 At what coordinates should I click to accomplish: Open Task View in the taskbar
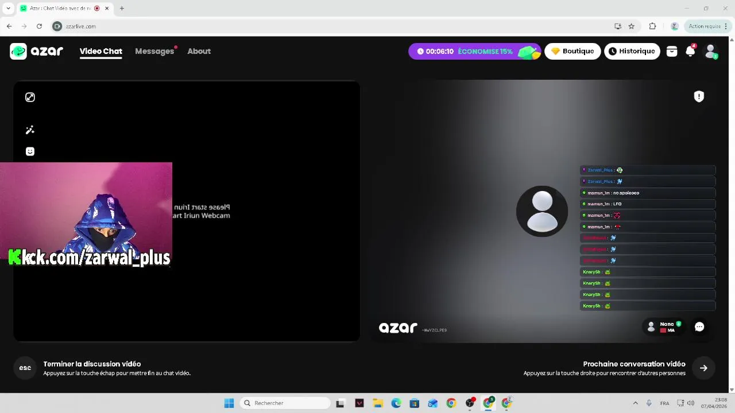[340, 403]
